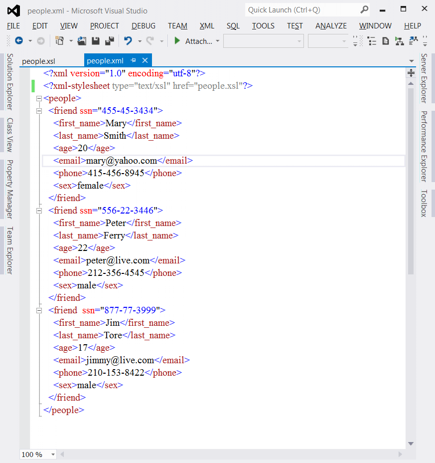Click the editor split-window handle icon
Screen dimensions: 435x463
click(x=411, y=73)
